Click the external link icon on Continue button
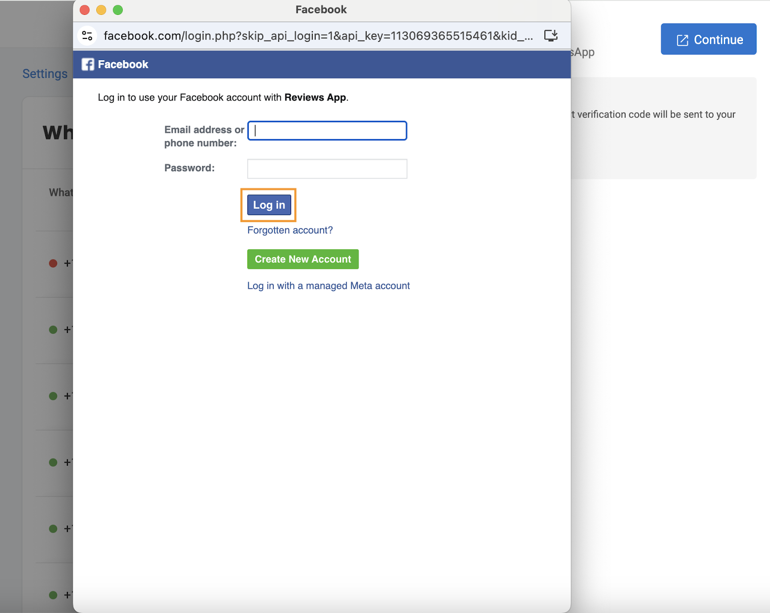 coord(682,40)
